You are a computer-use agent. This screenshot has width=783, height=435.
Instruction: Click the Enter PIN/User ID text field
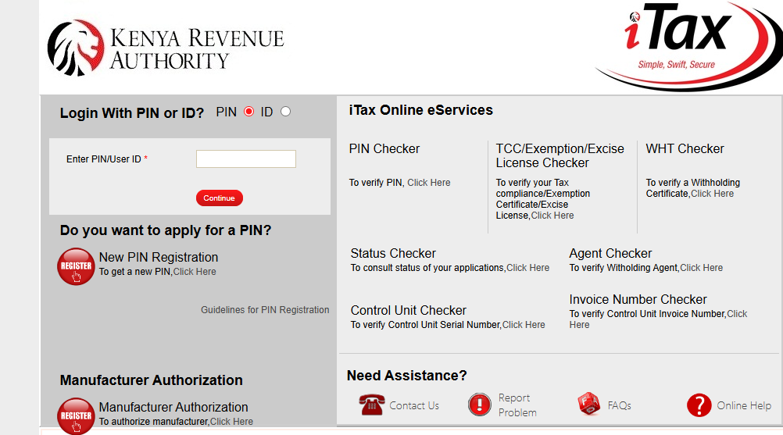click(x=245, y=159)
